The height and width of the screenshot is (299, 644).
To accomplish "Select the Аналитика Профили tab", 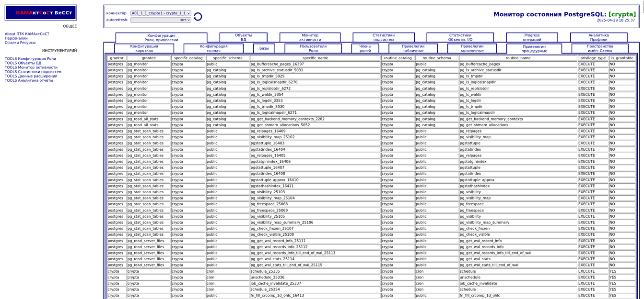I will click(598, 37).
